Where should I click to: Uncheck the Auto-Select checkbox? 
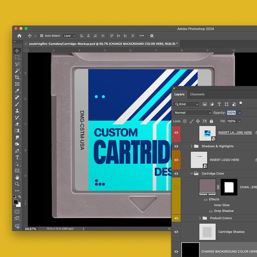point(42,36)
